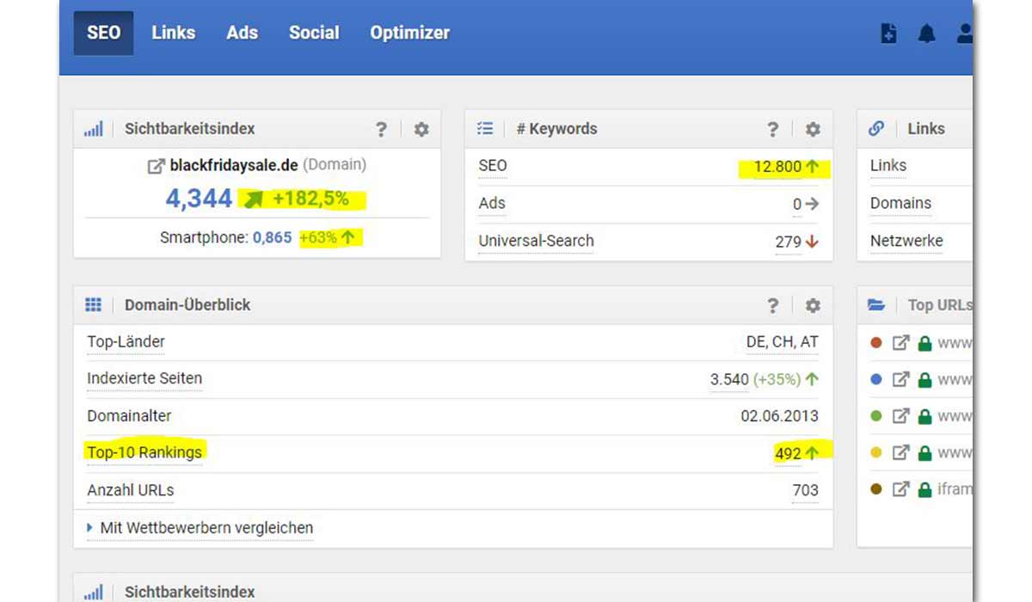
Task: Switch to the Links tab
Action: coord(173,33)
